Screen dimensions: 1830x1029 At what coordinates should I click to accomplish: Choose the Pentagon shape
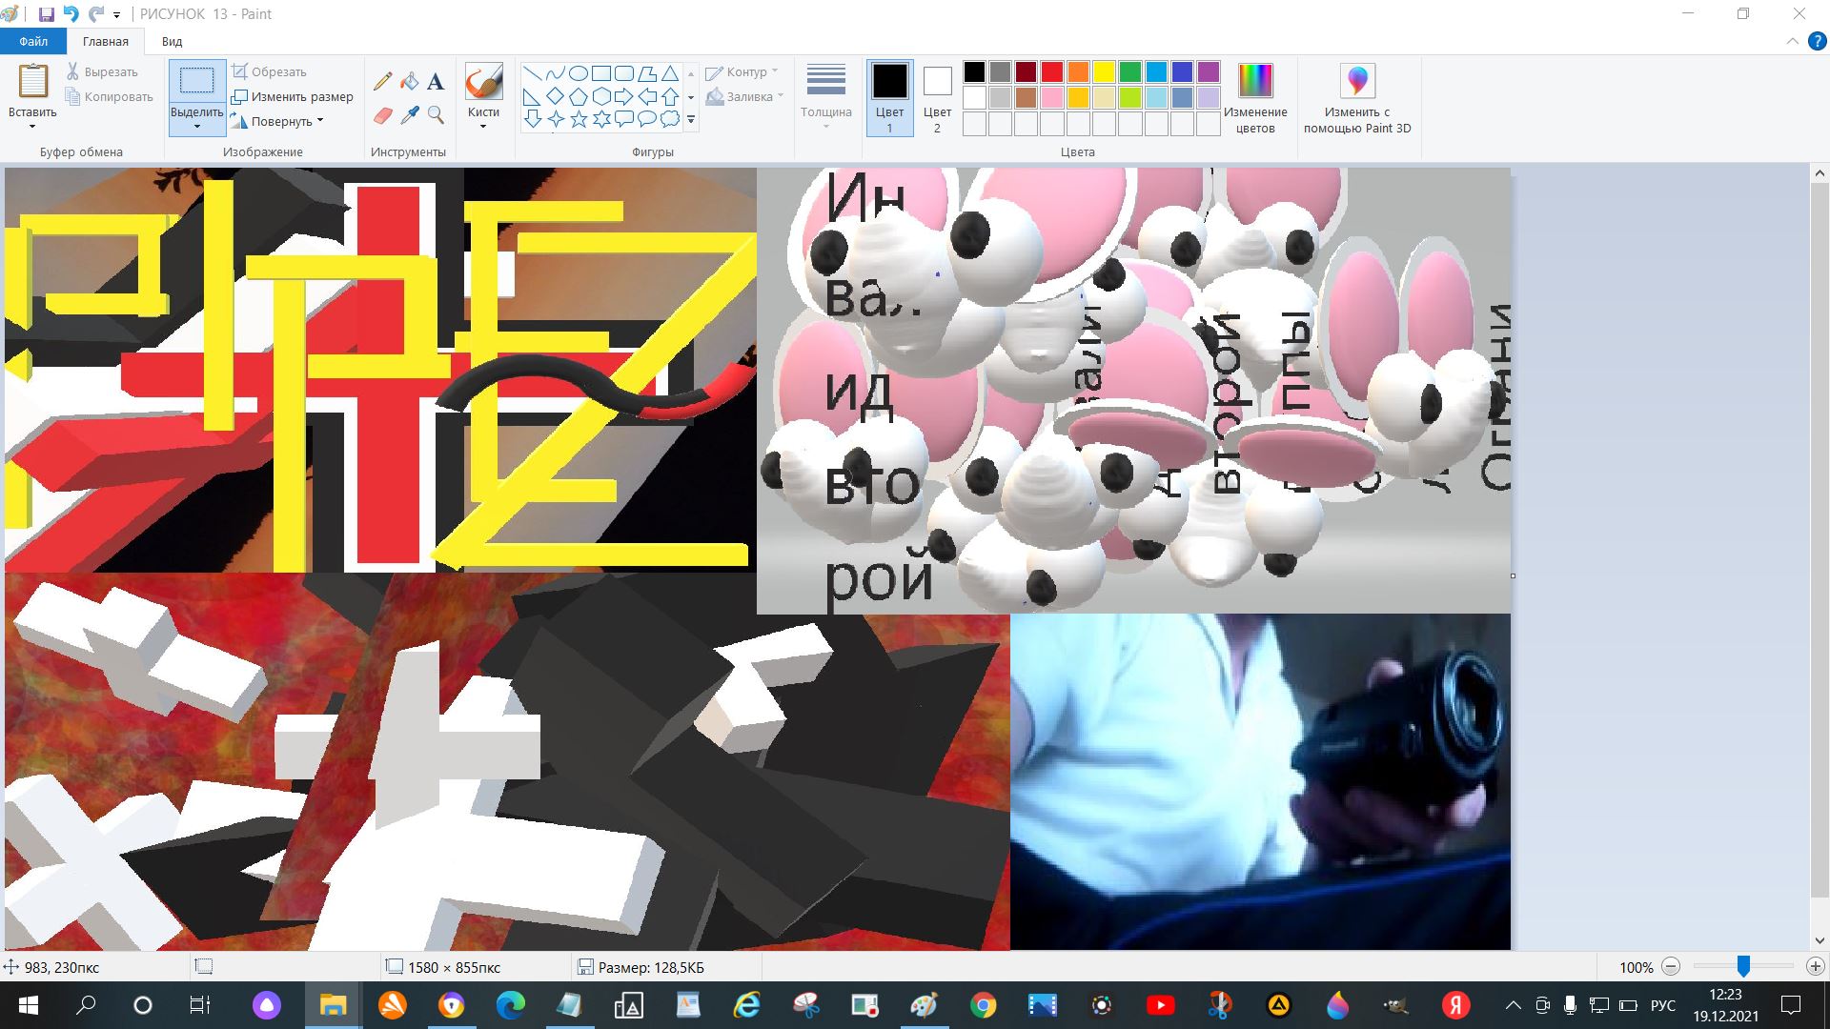[579, 96]
